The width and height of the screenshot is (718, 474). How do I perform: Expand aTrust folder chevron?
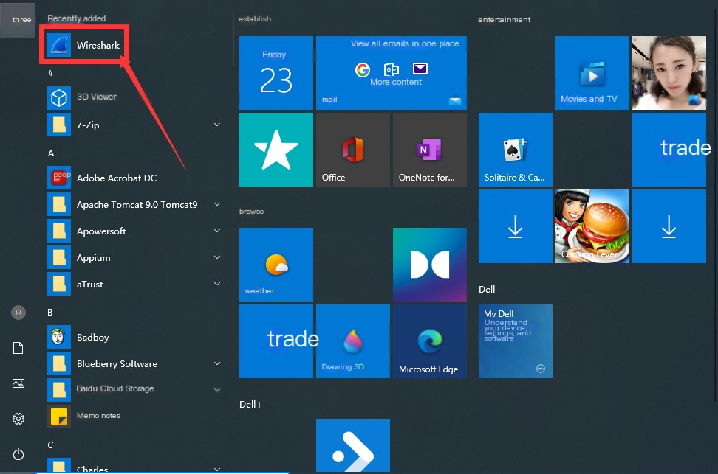(x=217, y=283)
